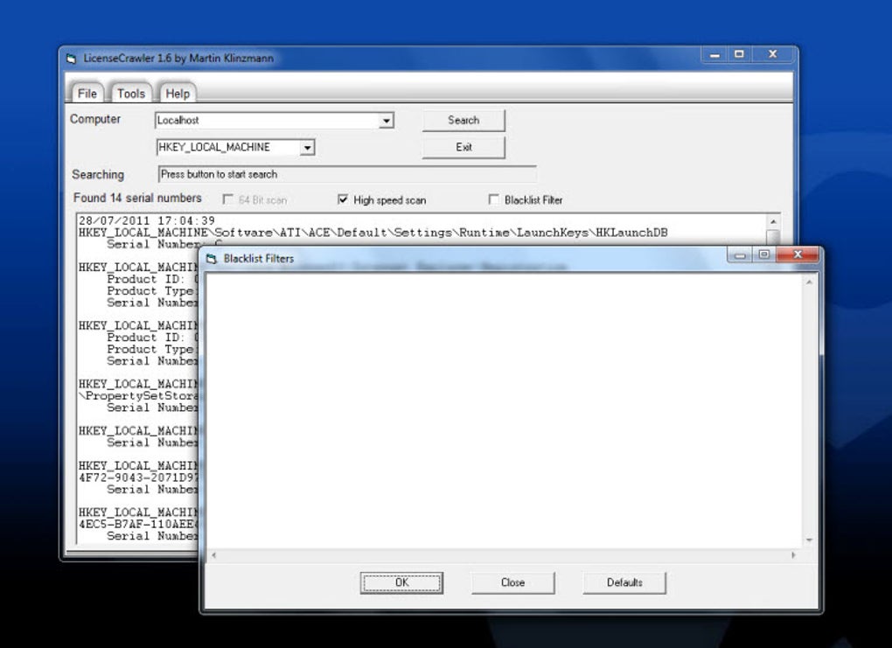Click the Exit button

pos(463,147)
